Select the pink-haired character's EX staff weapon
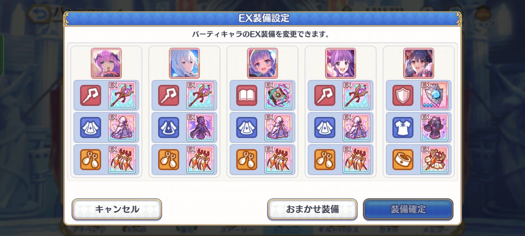Viewport: 525px width, 236px height. 122,95
